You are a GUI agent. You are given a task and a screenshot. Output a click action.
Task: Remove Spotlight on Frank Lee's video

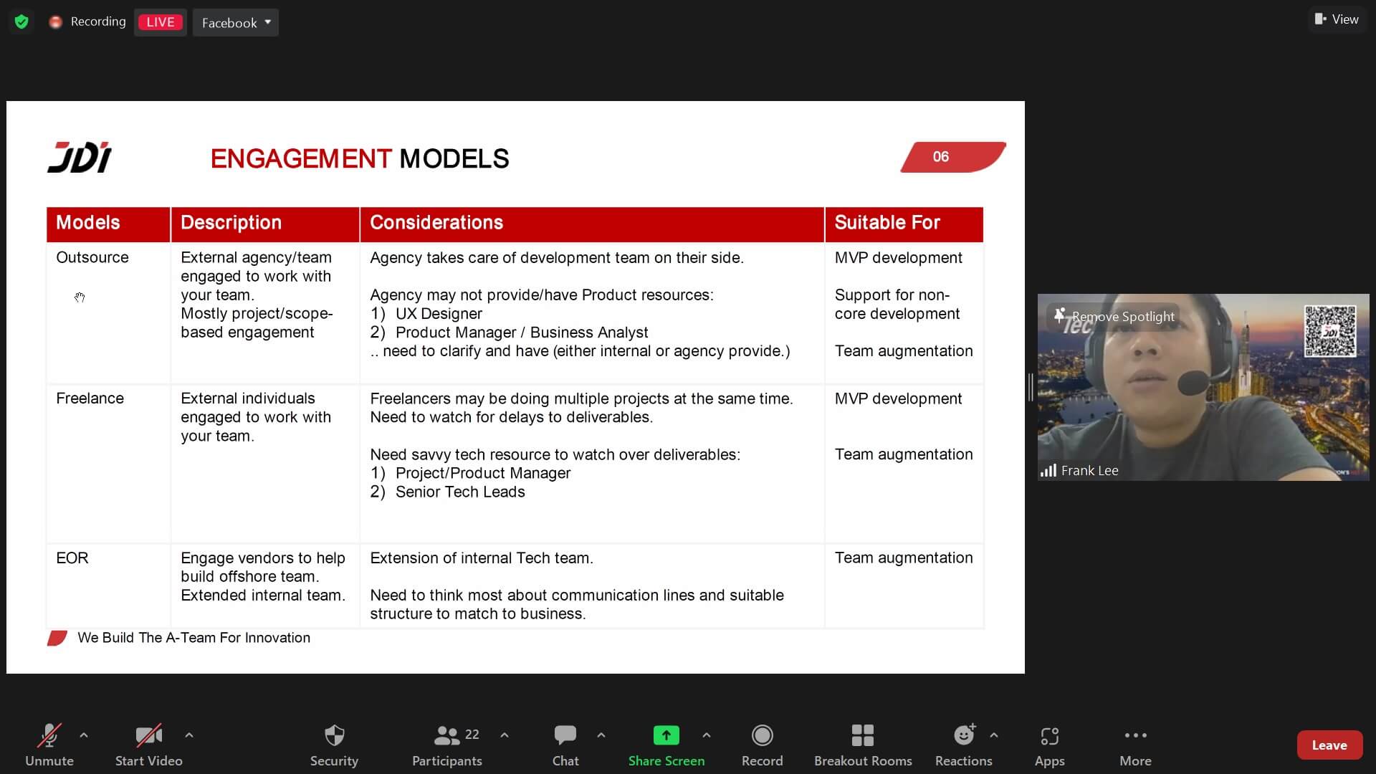[x=1114, y=316]
